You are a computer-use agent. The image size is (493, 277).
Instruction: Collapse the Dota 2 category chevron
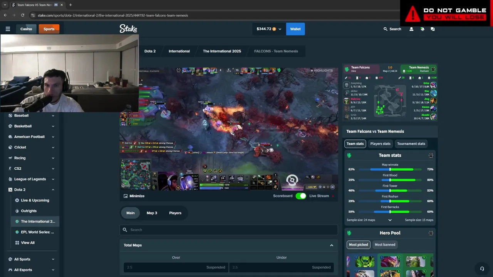click(x=53, y=190)
